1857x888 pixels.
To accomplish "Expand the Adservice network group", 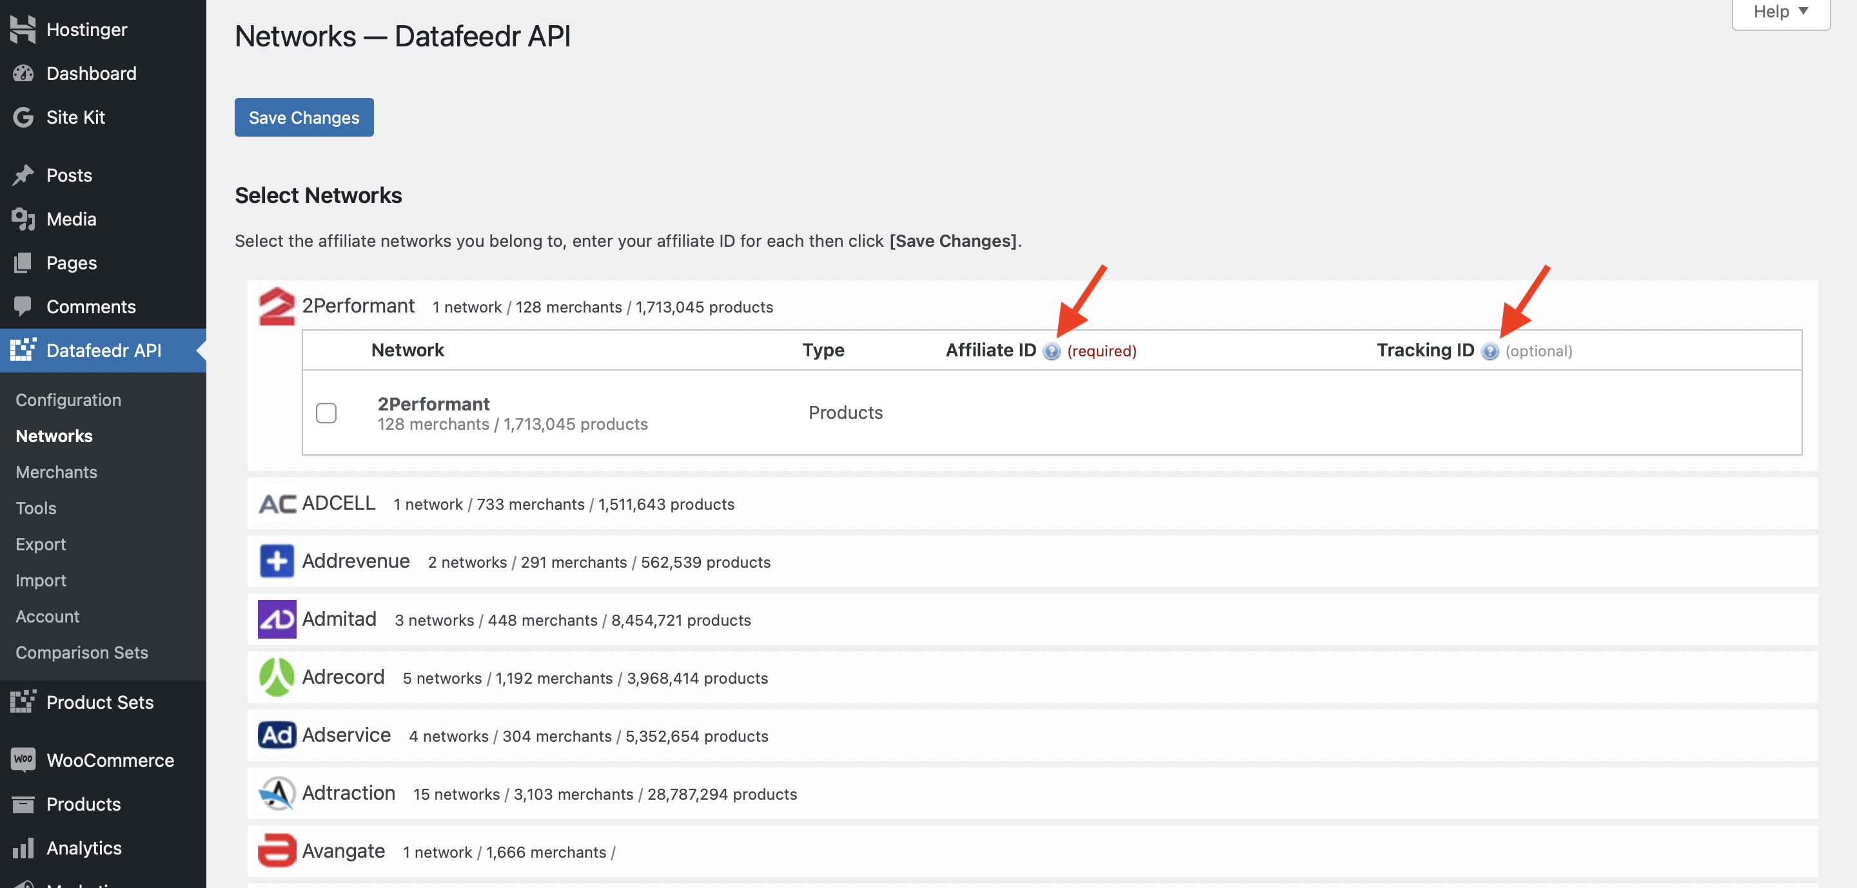I will click(x=1032, y=735).
